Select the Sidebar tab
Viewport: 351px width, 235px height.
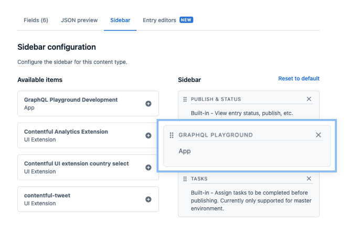[x=120, y=20]
